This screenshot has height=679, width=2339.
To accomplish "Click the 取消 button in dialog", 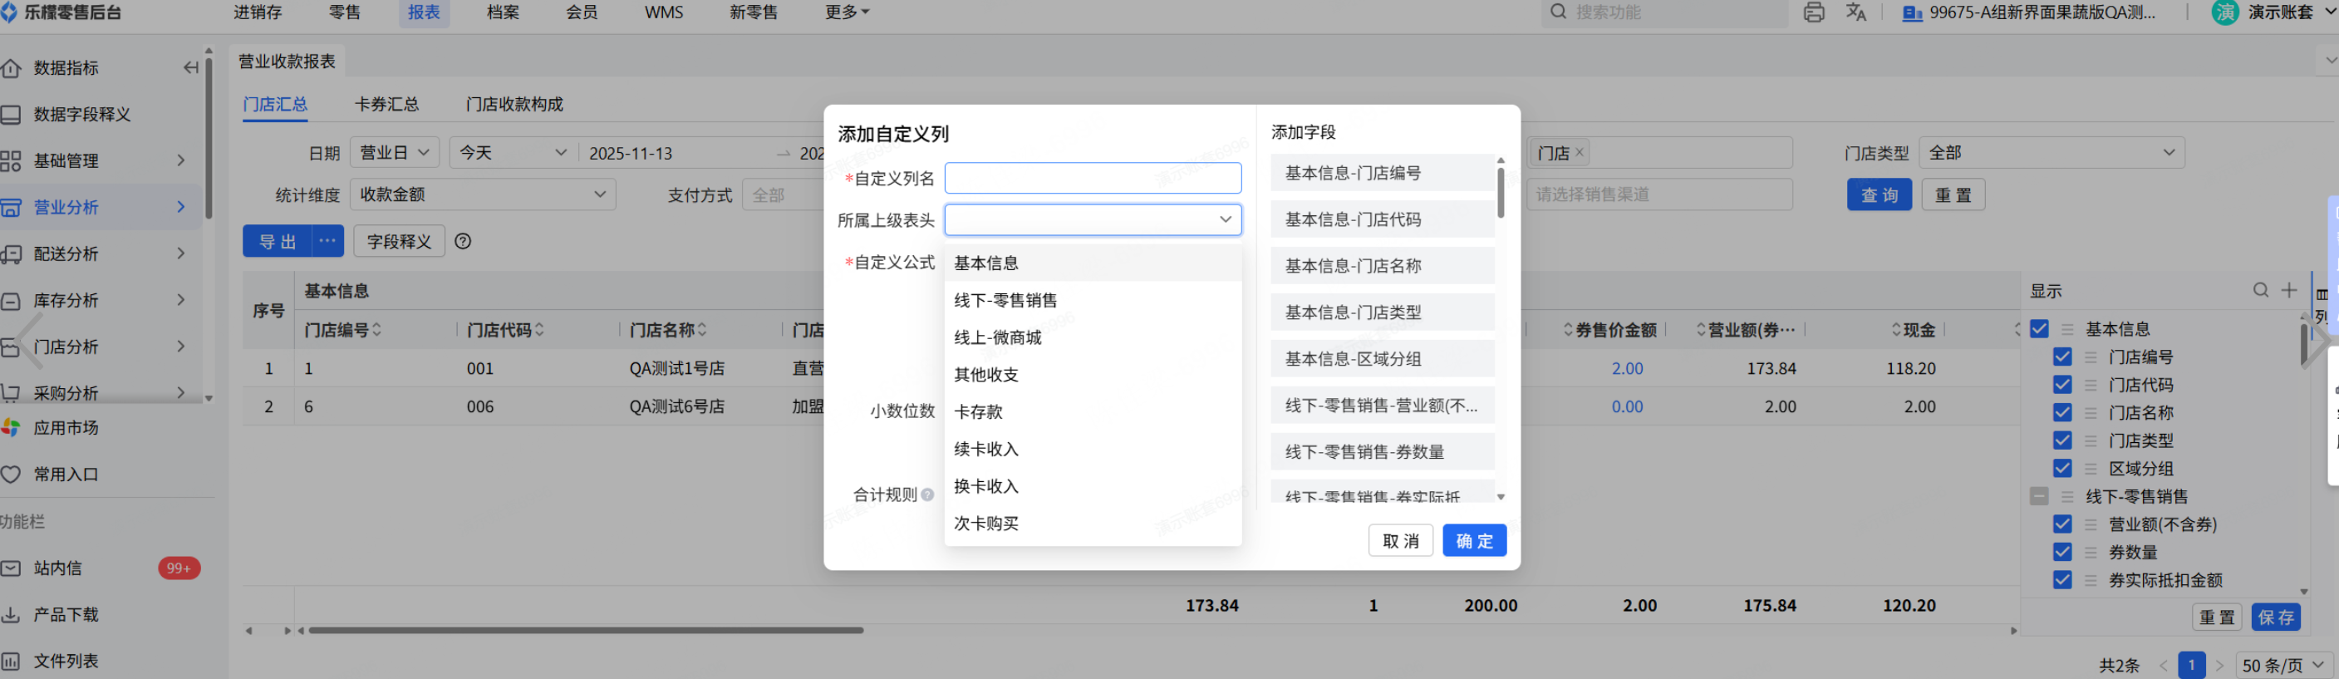I will (1400, 541).
